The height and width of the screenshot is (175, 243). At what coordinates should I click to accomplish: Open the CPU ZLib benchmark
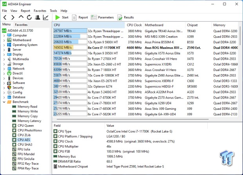pos(22,135)
